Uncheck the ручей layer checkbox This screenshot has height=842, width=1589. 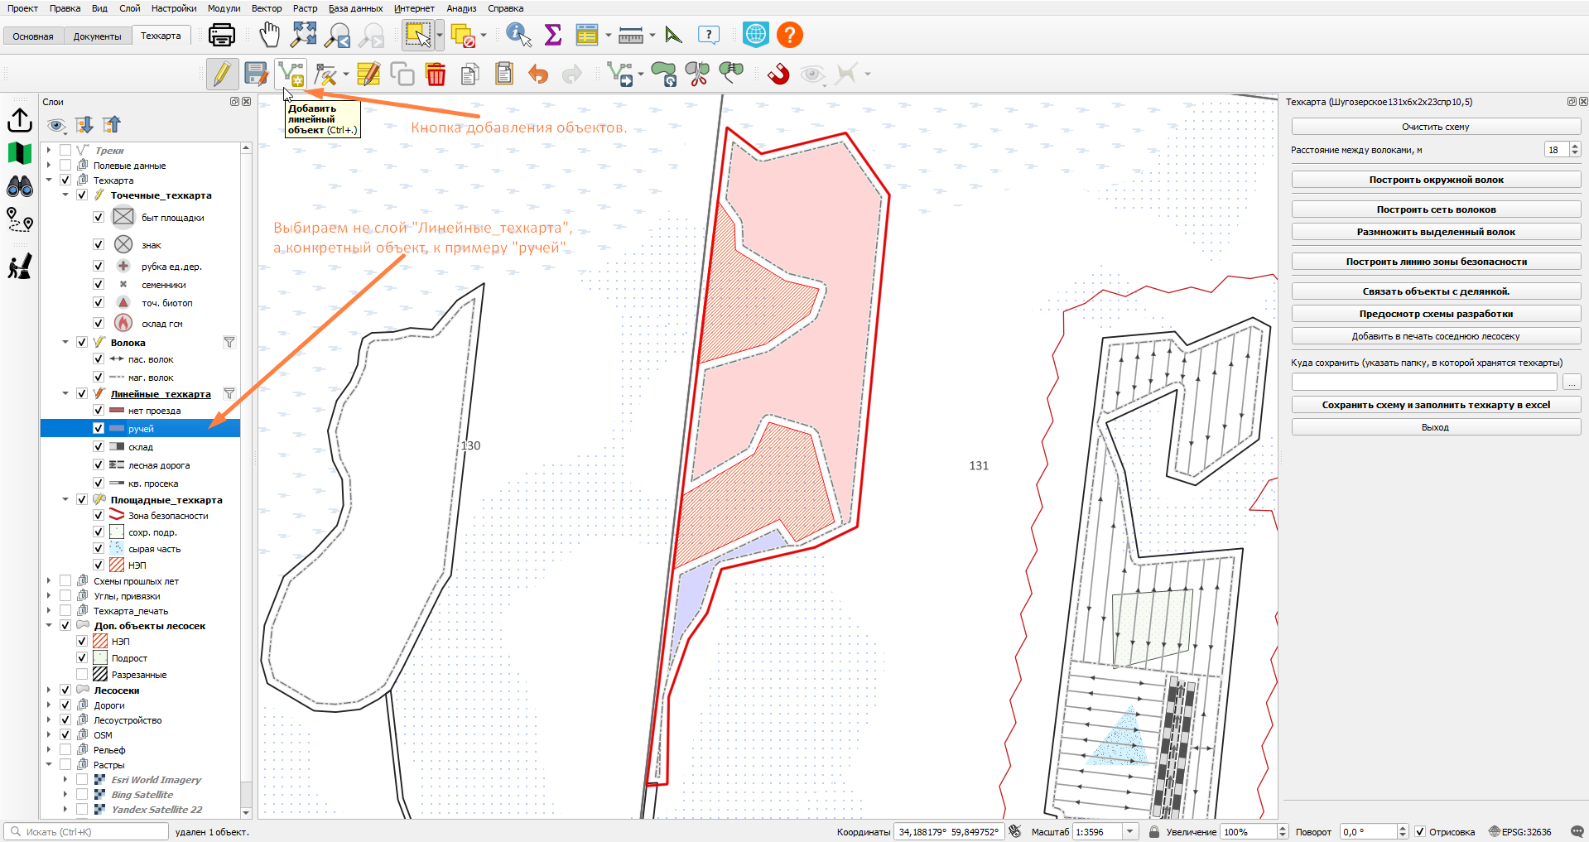click(99, 428)
